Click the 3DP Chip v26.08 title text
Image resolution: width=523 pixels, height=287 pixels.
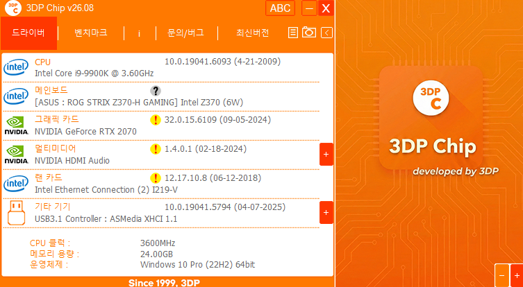click(x=60, y=8)
